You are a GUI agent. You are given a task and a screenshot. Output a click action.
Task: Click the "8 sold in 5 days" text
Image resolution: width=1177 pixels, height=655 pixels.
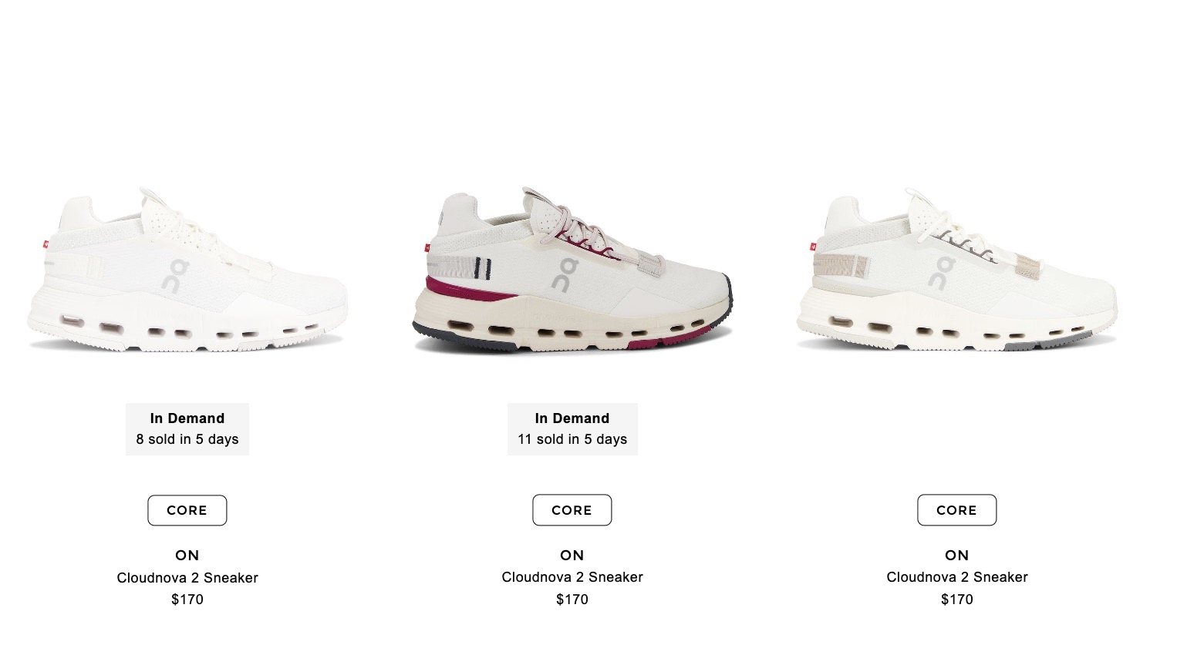(187, 439)
